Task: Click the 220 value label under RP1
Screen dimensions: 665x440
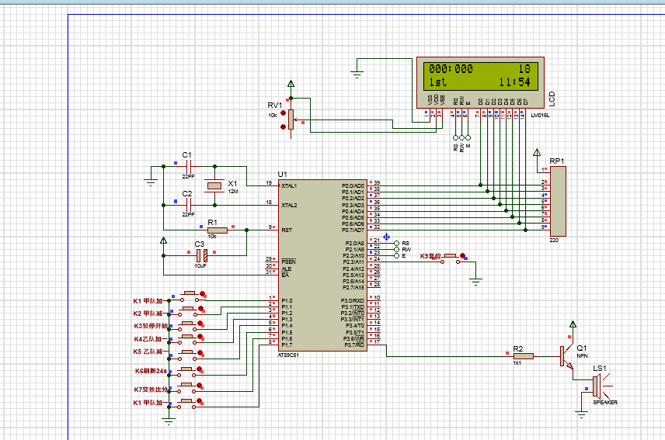Action: tap(554, 240)
